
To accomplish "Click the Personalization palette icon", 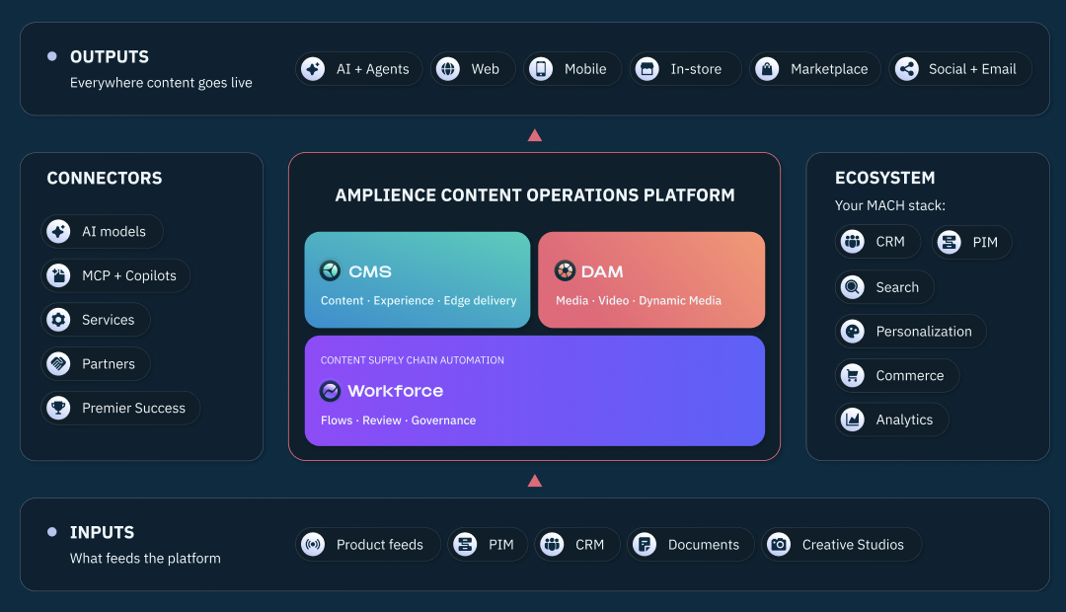I will pyautogui.click(x=853, y=331).
